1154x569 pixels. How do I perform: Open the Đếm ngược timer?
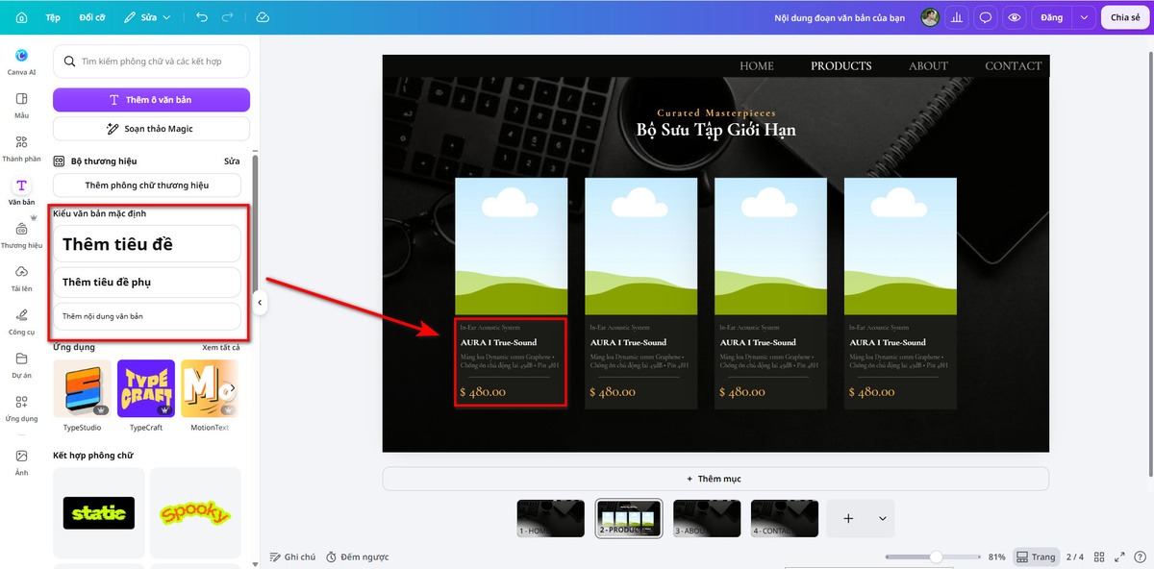click(357, 557)
